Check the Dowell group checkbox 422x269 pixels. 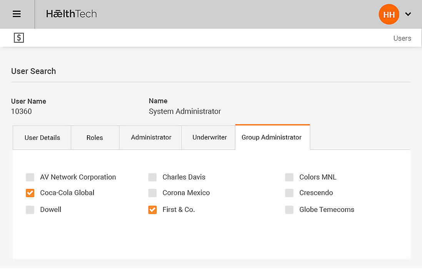coord(30,210)
